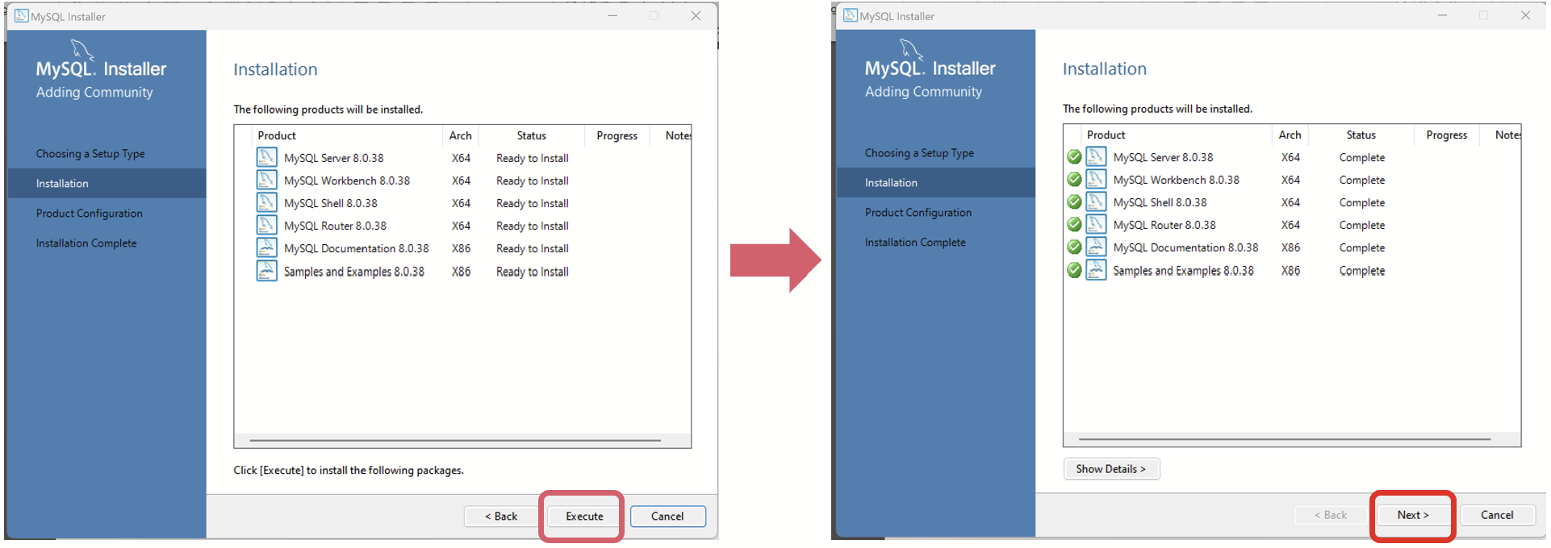Select the Installation step in the left window sidebar

click(x=107, y=183)
